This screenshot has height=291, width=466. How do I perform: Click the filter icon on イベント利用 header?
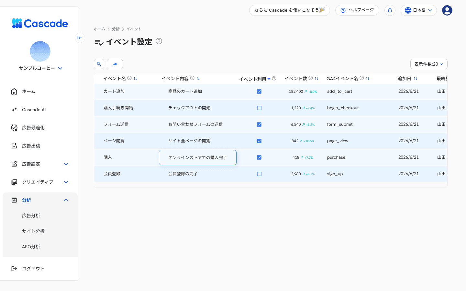click(x=269, y=79)
